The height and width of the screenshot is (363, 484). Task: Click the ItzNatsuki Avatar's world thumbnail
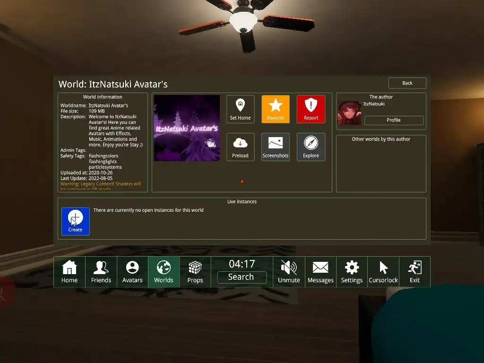tap(187, 128)
